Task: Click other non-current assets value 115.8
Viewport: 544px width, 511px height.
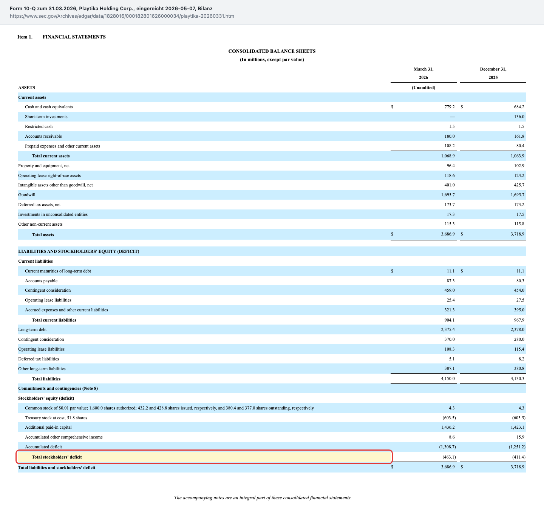Action: coord(519,224)
